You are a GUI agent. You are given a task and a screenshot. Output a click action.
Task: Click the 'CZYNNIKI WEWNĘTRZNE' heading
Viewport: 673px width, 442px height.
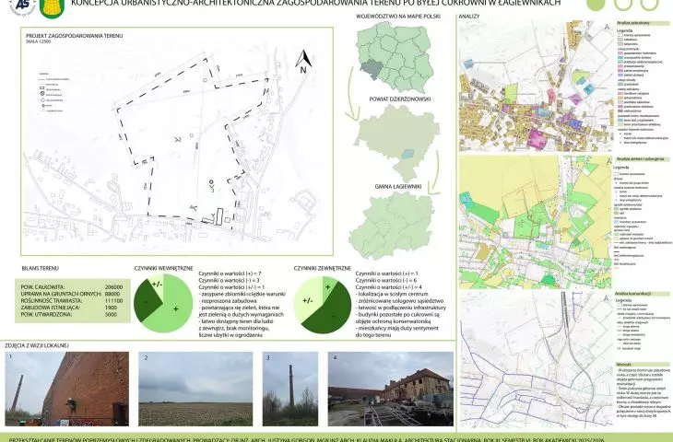163,268
